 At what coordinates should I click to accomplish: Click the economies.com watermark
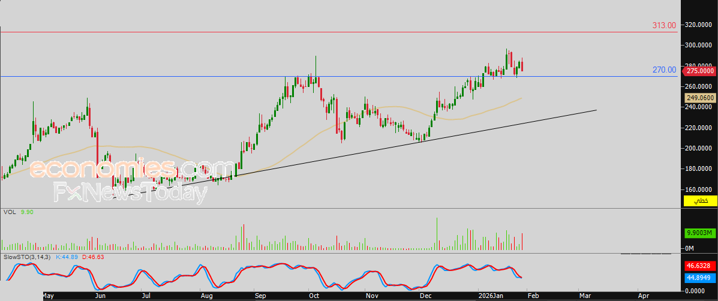[x=132, y=168]
